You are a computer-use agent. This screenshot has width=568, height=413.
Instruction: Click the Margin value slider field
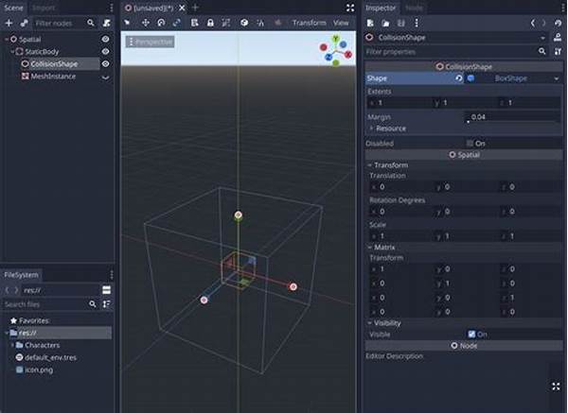512,117
